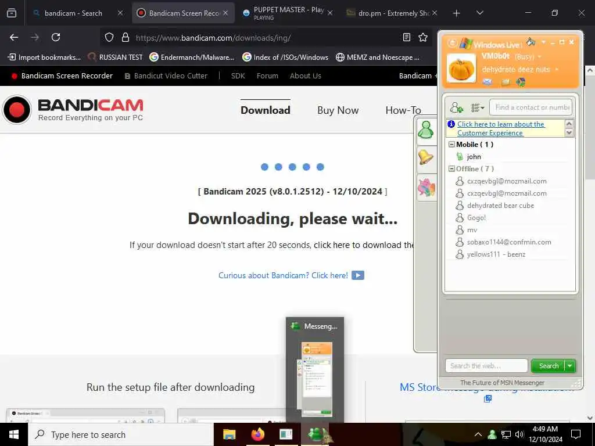Image resolution: width=595 pixels, height=446 pixels.
Task: Open the About Us link
Action: click(306, 76)
